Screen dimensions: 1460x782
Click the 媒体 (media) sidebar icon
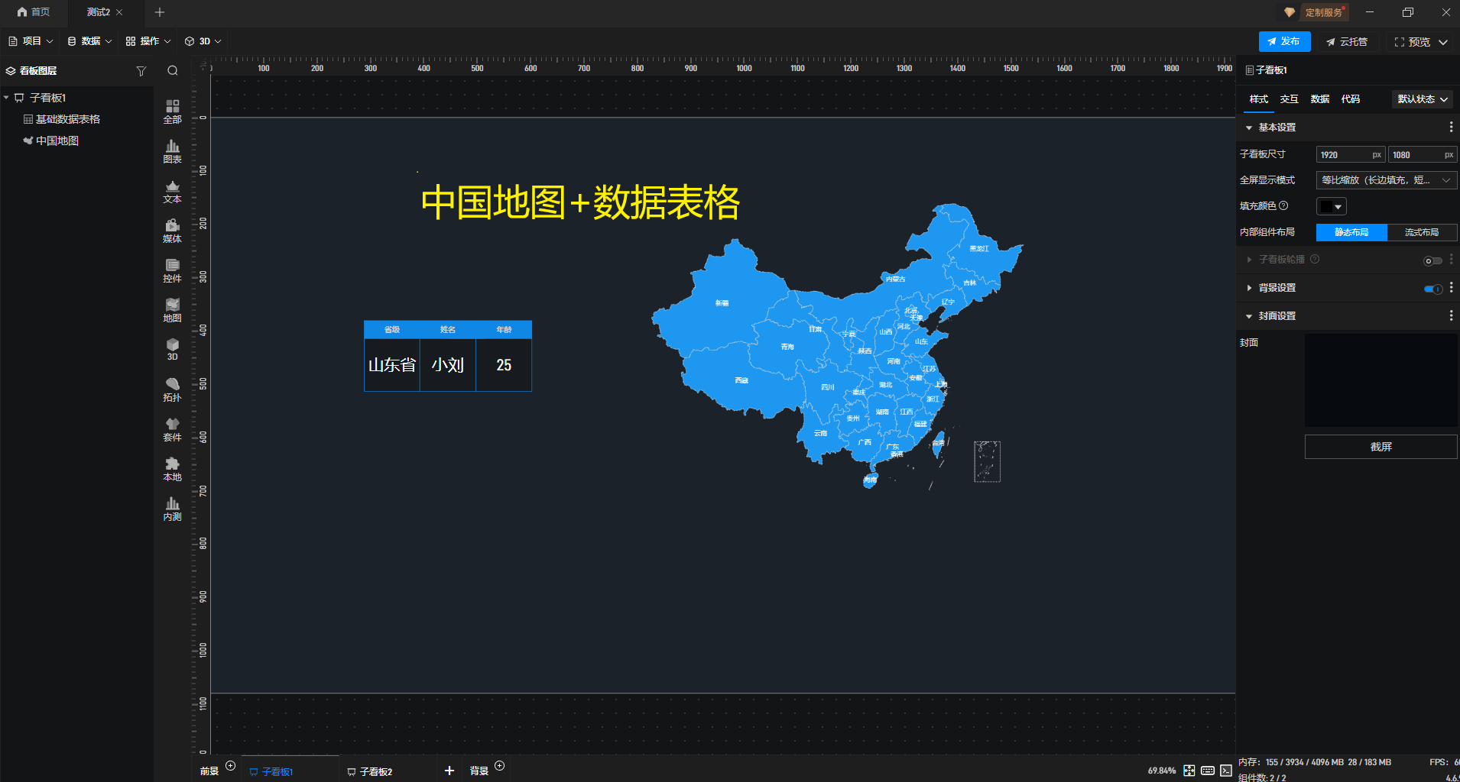pos(172,231)
